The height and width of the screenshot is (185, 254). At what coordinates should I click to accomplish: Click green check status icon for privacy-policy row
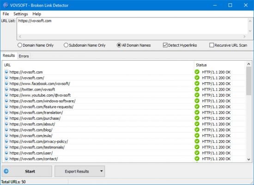[x=197, y=141]
